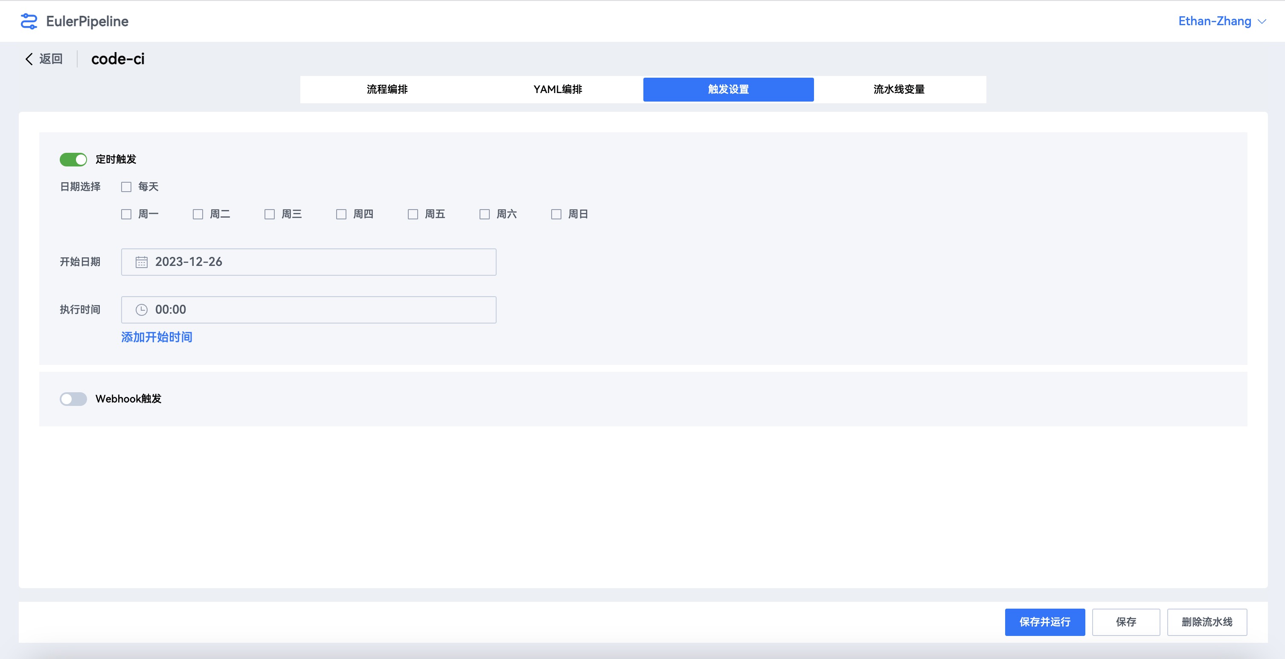Screen dimensions: 1285x659
Task: Go to the 流水线变量 tab
Action: click(899, 89)
